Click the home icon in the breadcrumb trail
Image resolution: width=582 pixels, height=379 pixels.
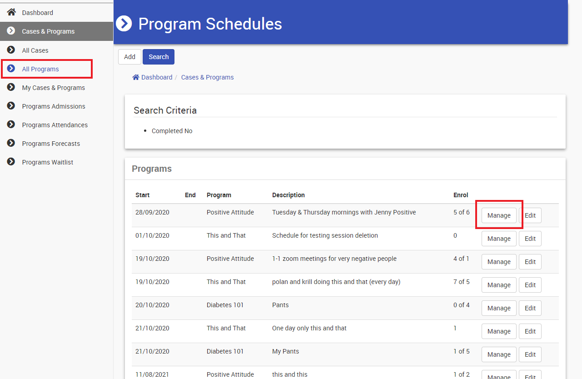click(x=135, y=77)
